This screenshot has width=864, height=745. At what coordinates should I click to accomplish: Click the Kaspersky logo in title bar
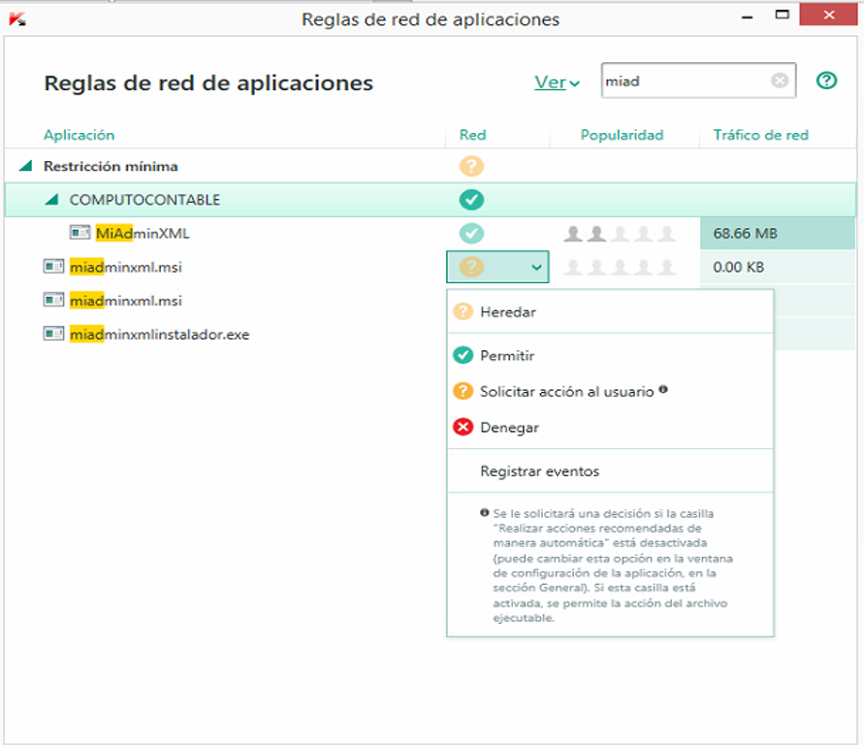click(x=16, y=18)
